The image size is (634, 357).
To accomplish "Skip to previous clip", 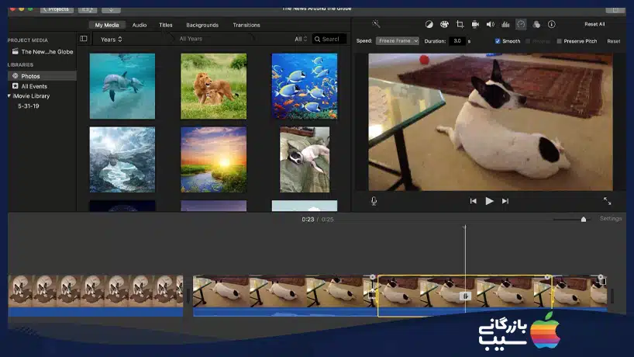I will (473, 201).
